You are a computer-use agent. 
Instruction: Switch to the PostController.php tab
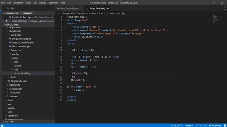(70, 8)
